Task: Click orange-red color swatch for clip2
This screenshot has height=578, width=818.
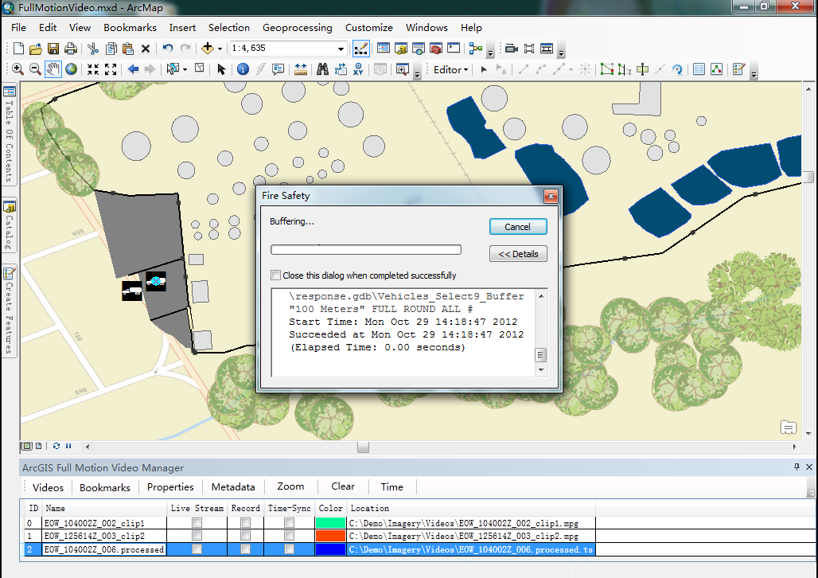Action: [x=330, y=535]
